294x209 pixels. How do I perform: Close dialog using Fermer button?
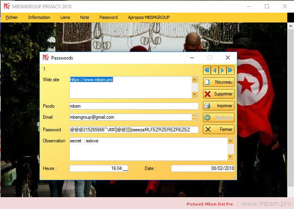pyautogui.click(x=219, y=129)
